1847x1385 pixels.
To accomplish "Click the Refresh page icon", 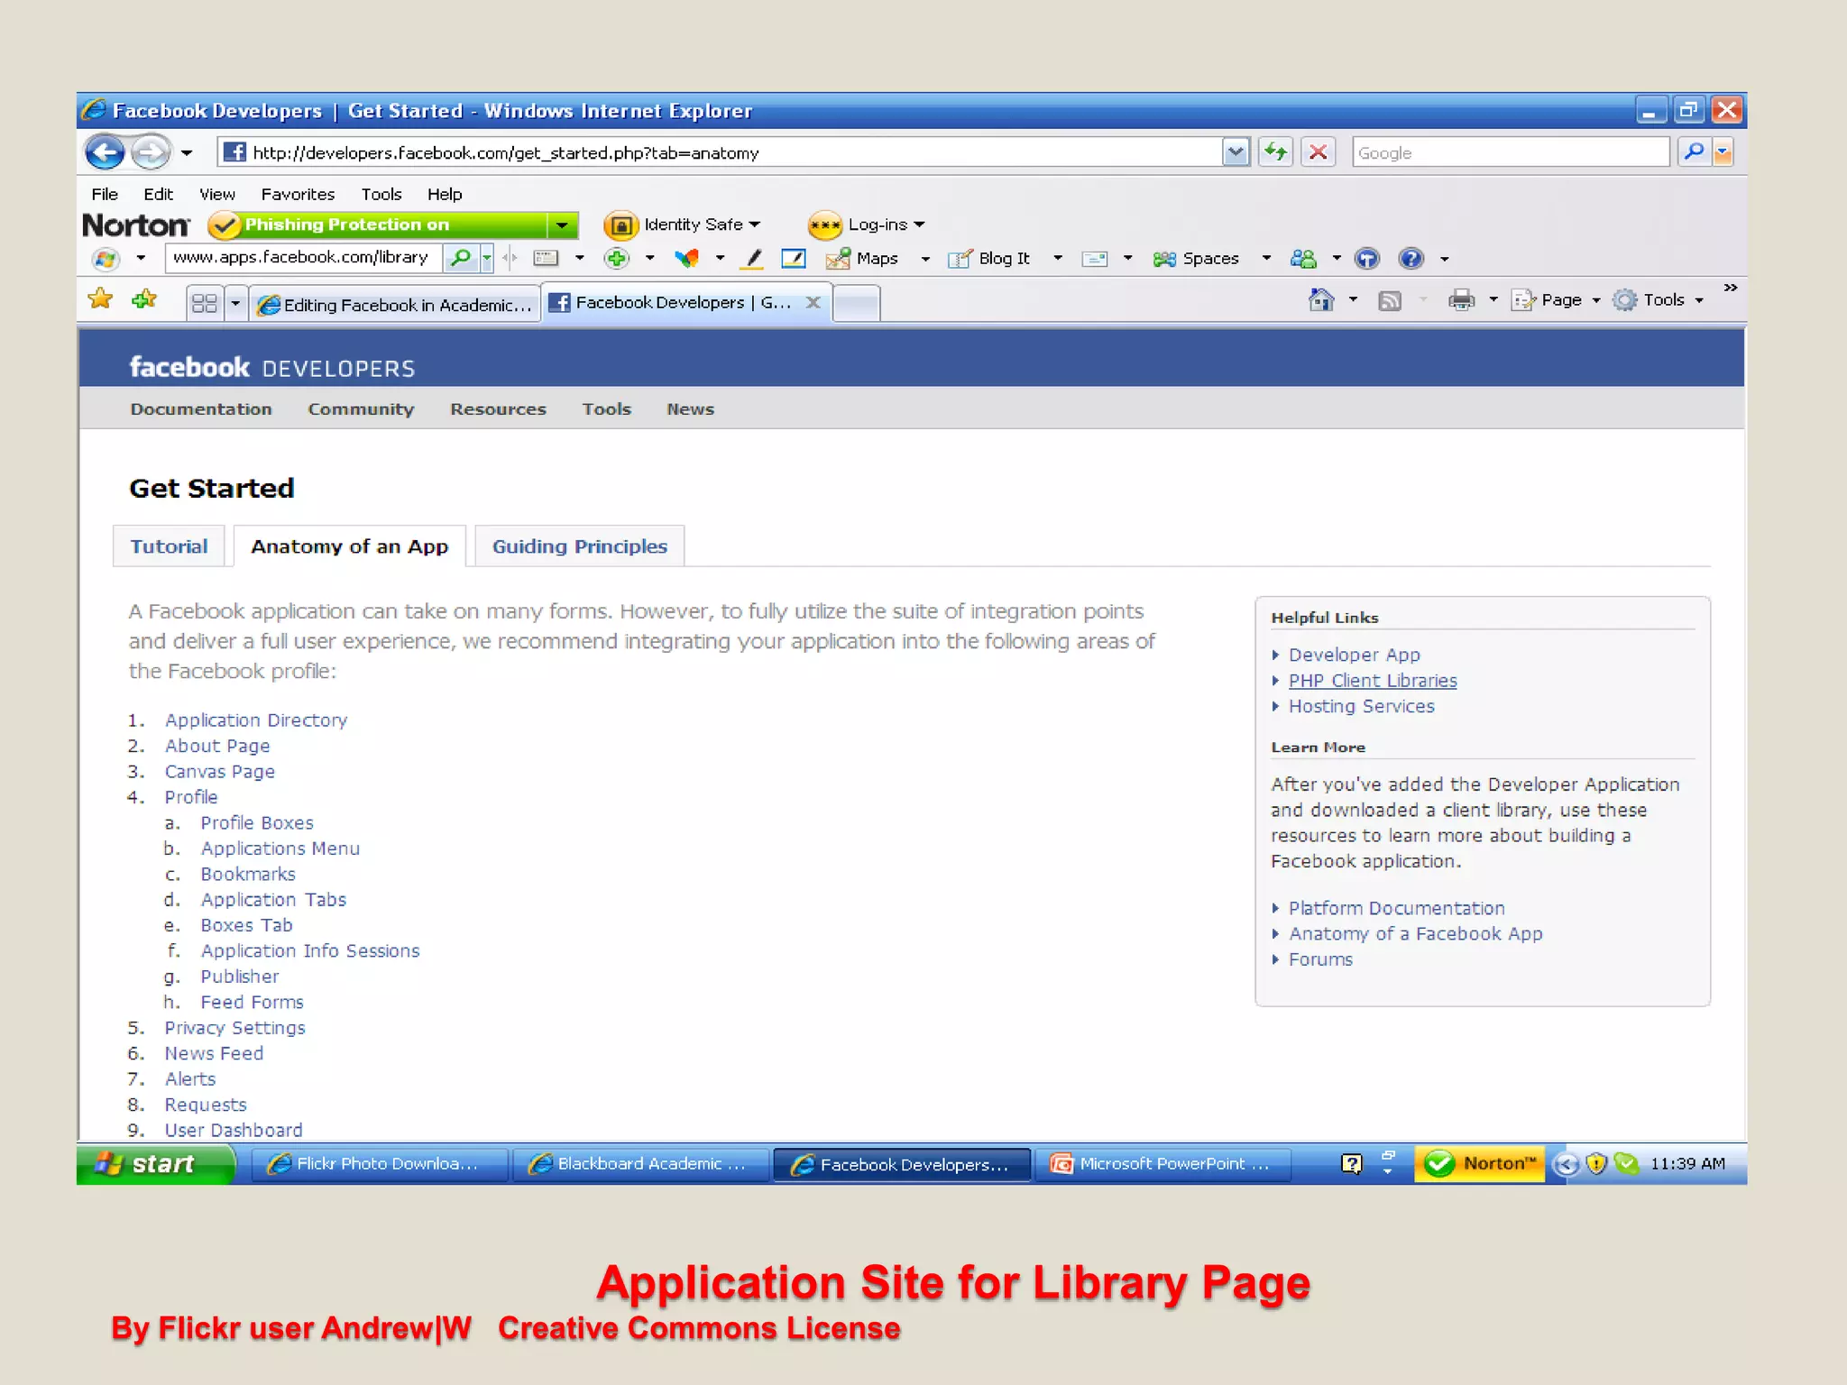I will pyautogui.click(x=1276, y=152).
